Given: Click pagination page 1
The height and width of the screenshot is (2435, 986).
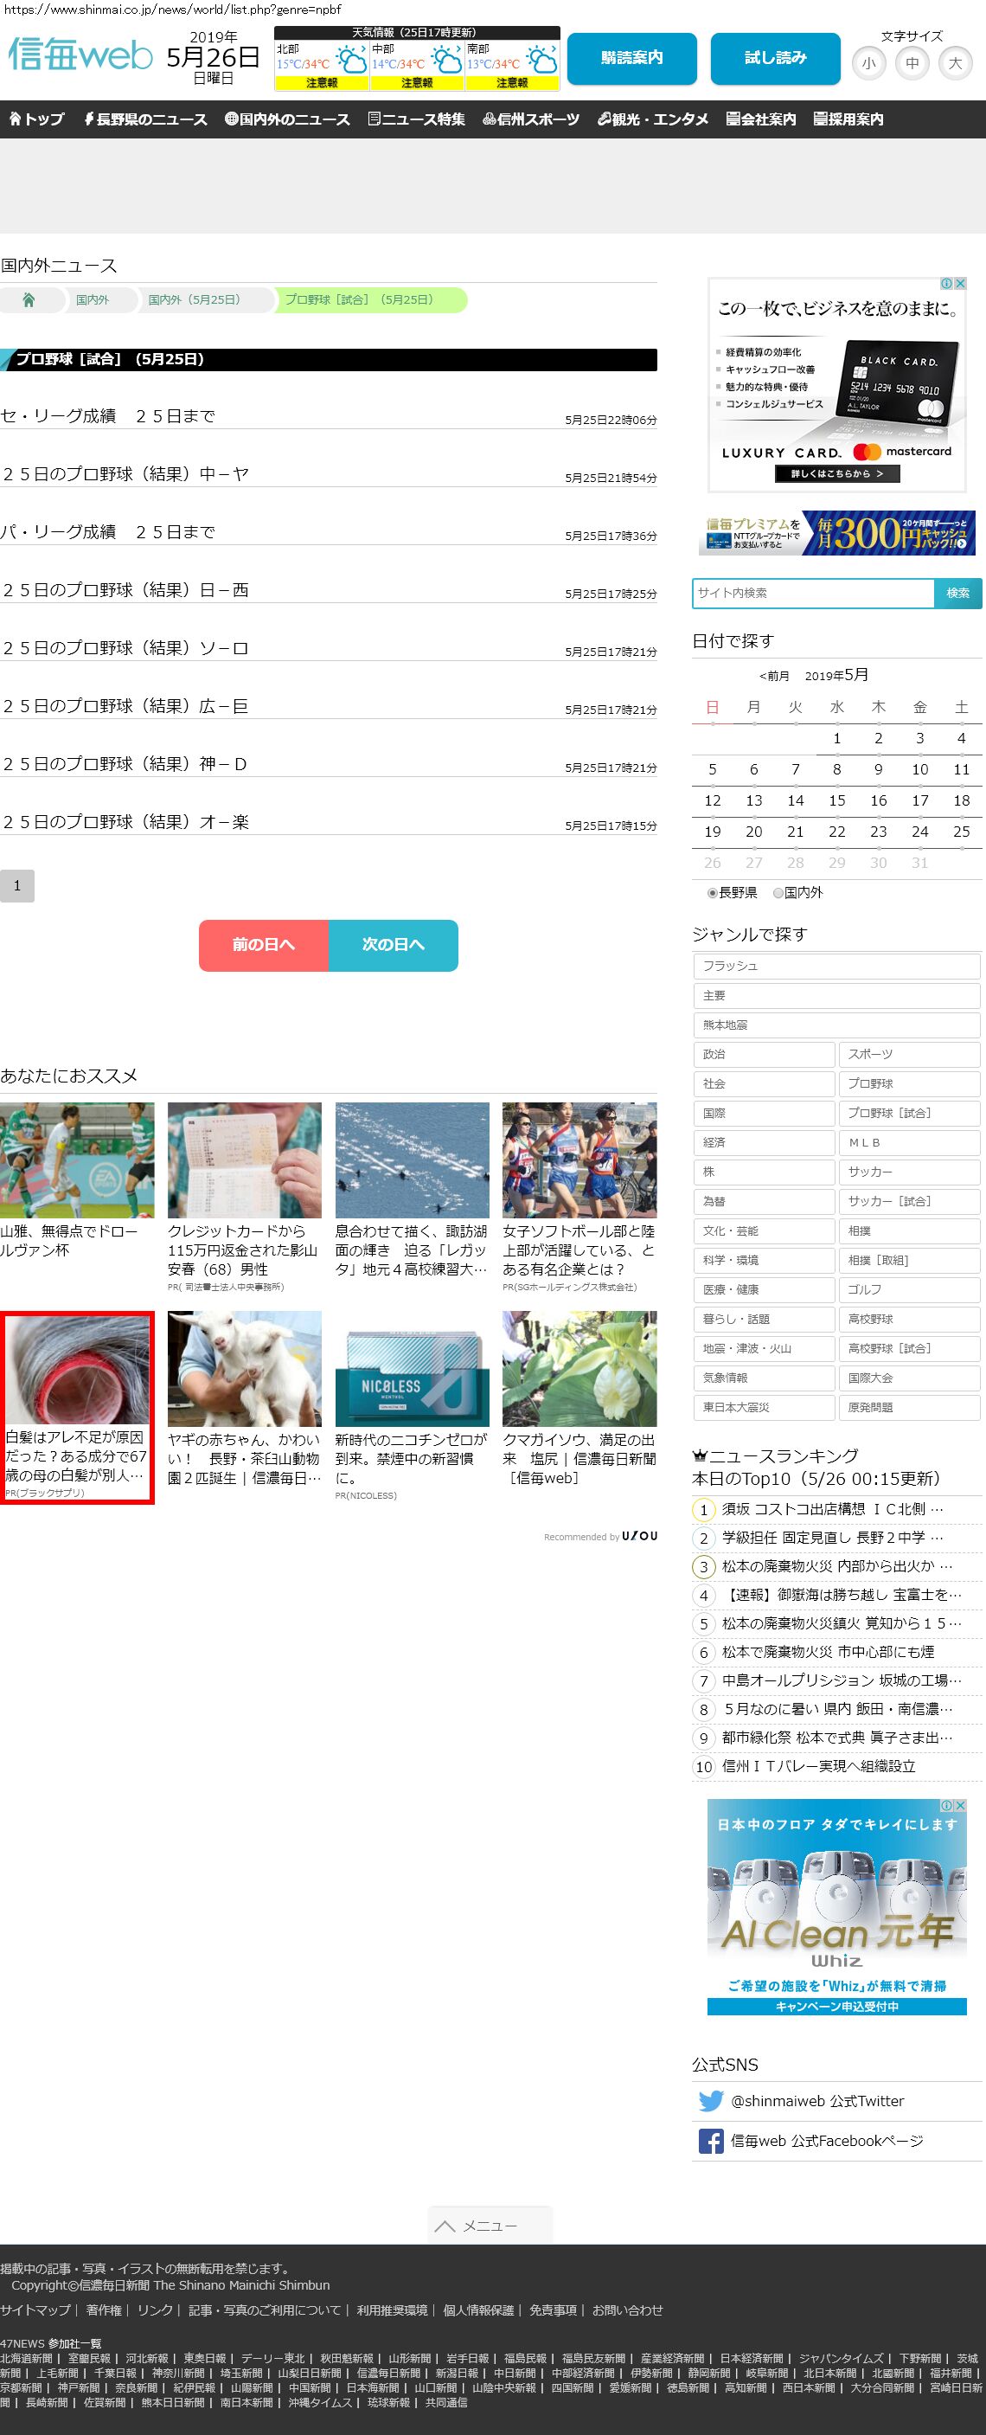Looking at the screenshot, I should [17, 886].
